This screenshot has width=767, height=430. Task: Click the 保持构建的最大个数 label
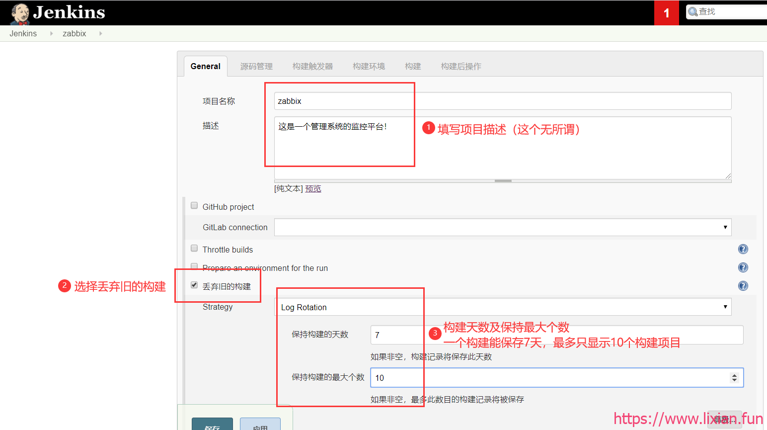pyautogui.click(x=328, y=377)
